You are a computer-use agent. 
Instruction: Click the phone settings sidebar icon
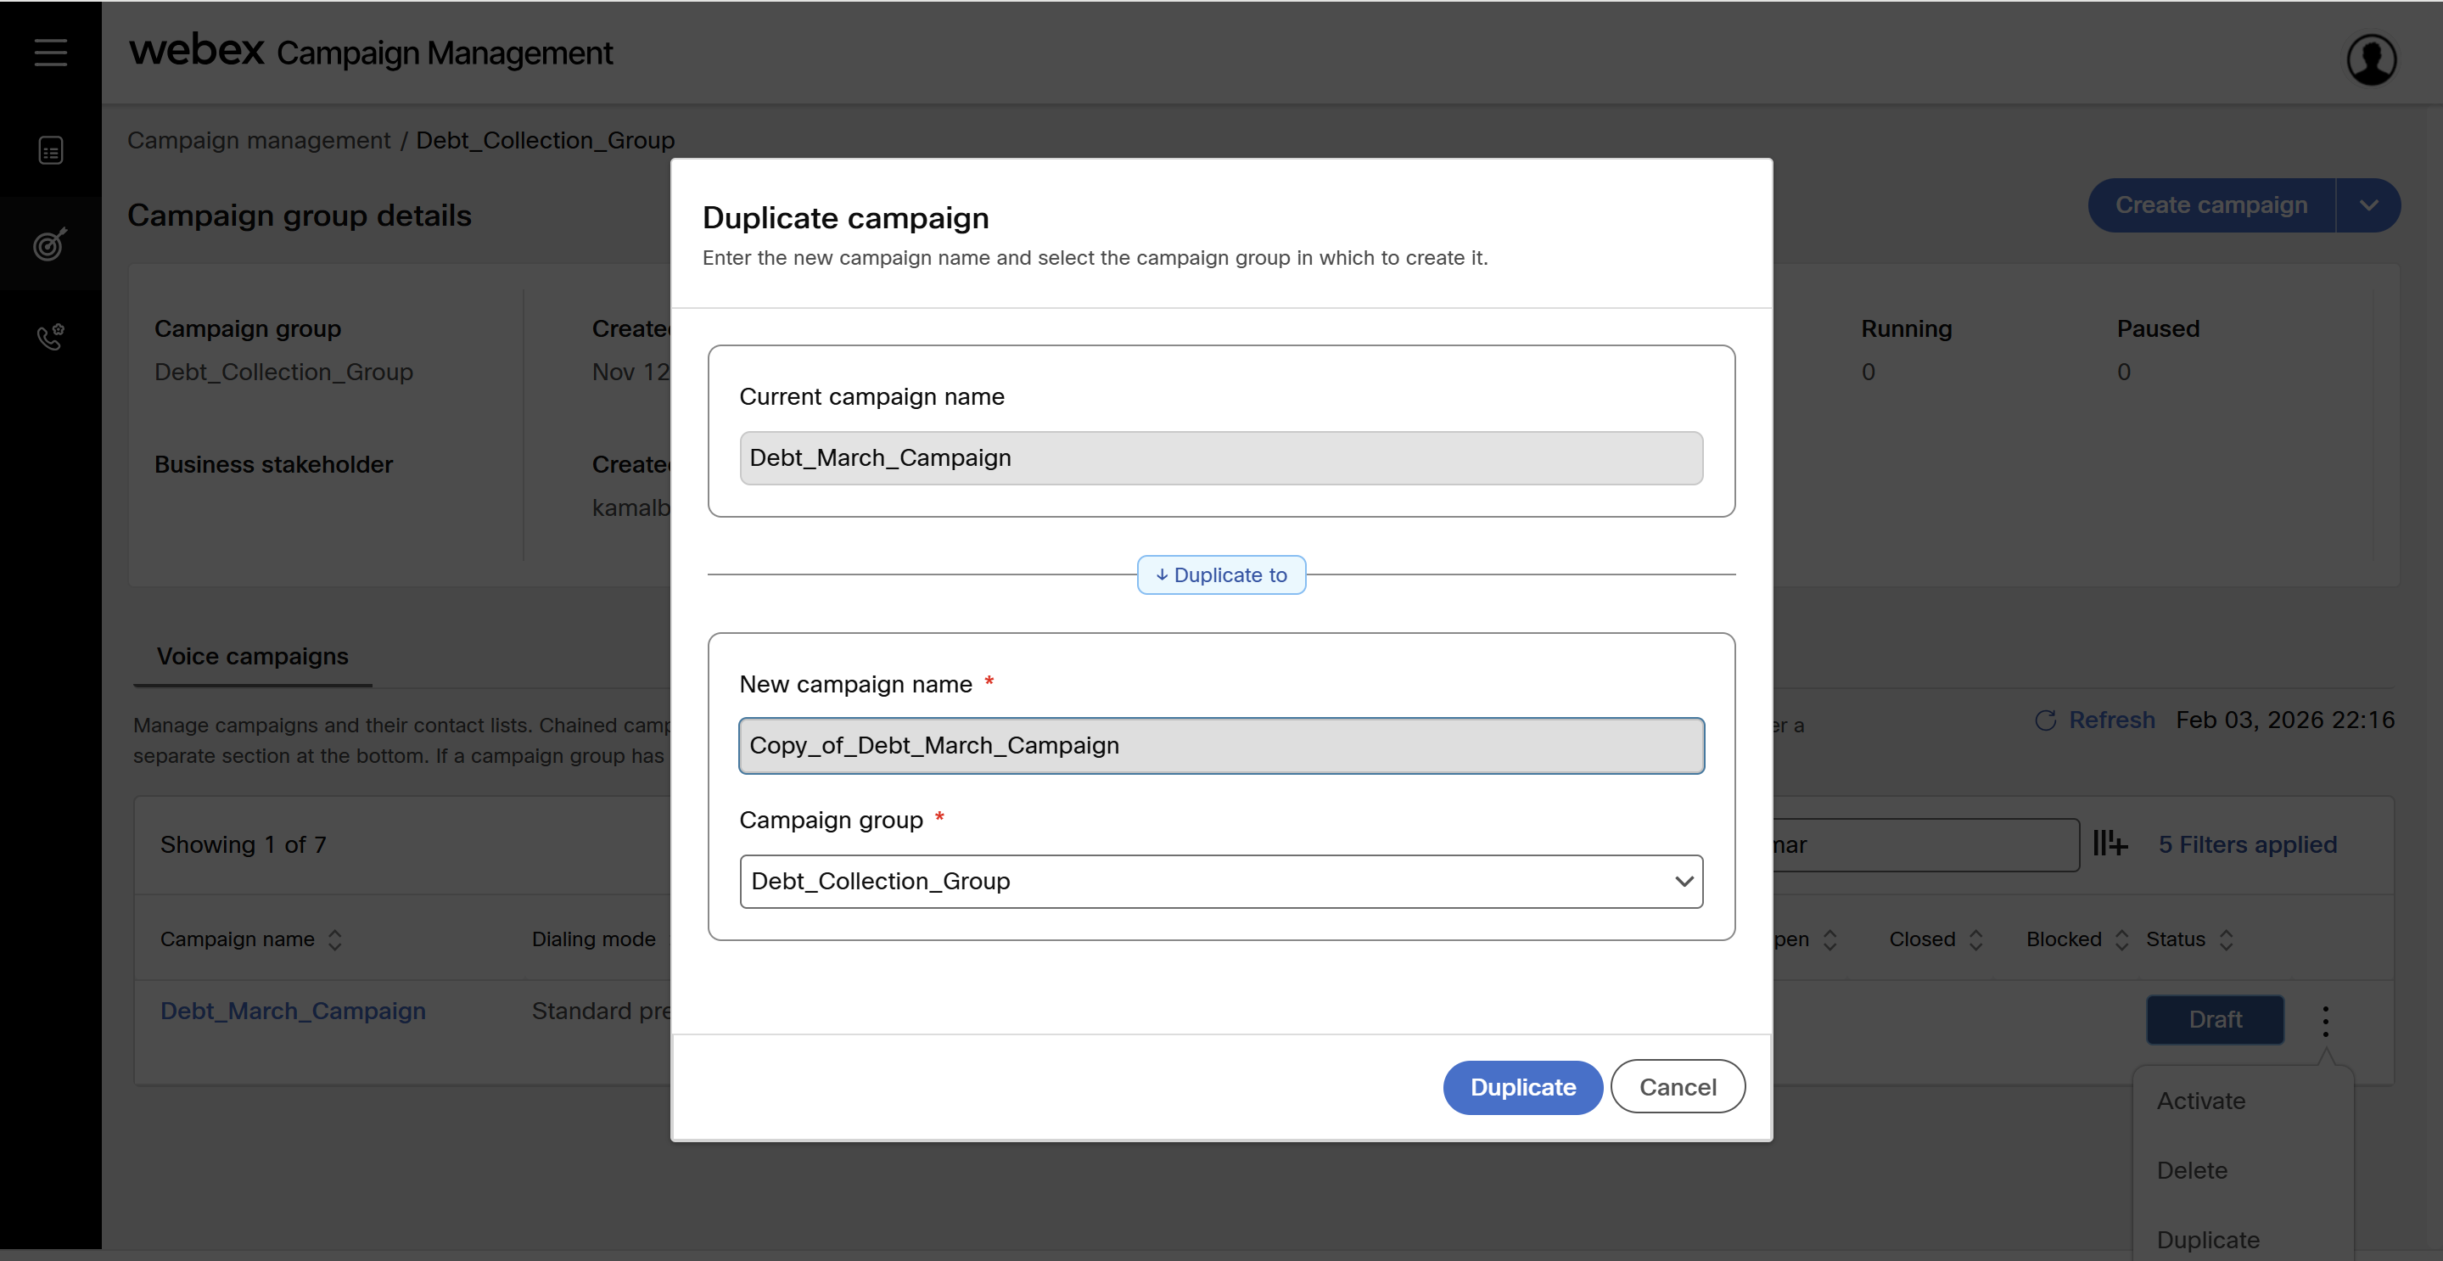click(50, 337)
